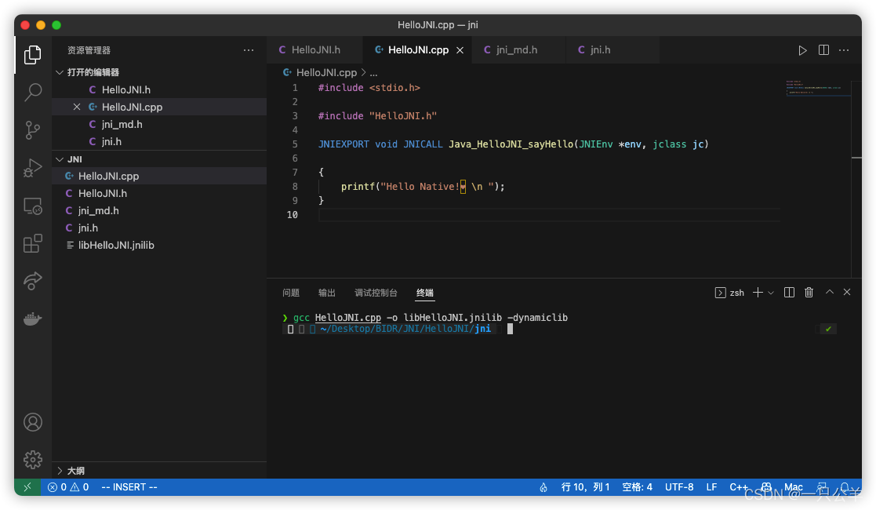The image size is (876, 510).
Task: Open jni.h in open editors list
Action: (x=159, y=141)
